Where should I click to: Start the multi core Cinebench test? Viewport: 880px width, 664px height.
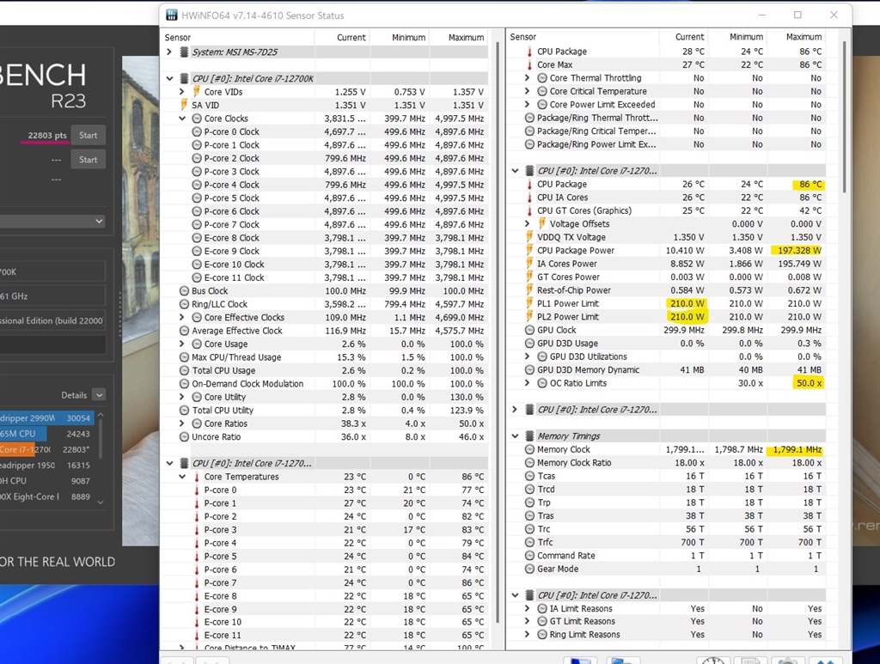click(89, 135)
